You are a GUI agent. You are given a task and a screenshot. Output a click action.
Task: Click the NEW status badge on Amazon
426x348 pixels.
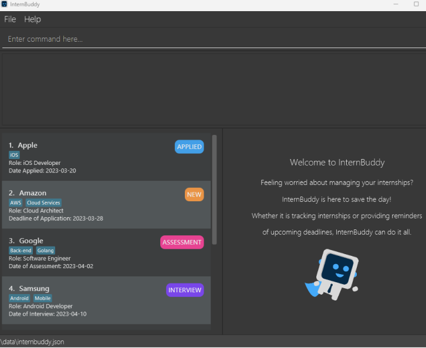(x=194, y=194)
